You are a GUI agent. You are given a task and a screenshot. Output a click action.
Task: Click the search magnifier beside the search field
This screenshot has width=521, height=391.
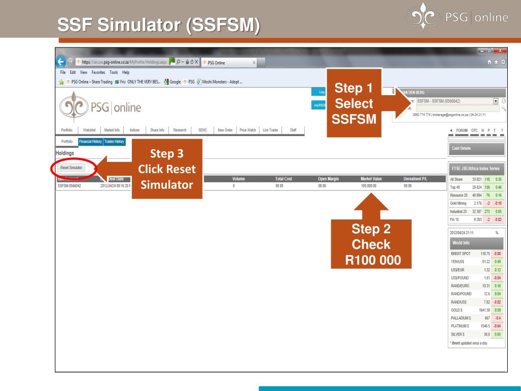point(504,108)
